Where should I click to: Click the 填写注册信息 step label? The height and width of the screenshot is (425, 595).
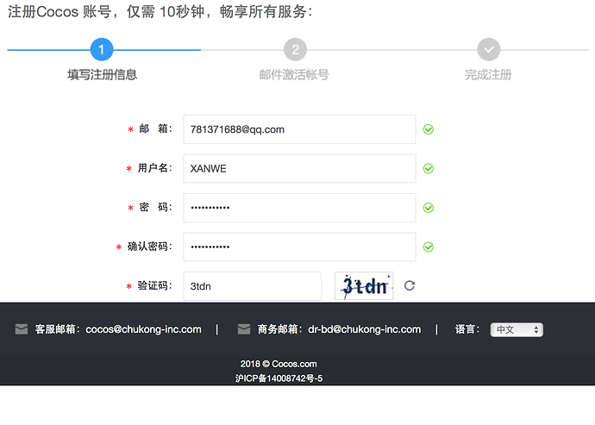pos(102,74)
